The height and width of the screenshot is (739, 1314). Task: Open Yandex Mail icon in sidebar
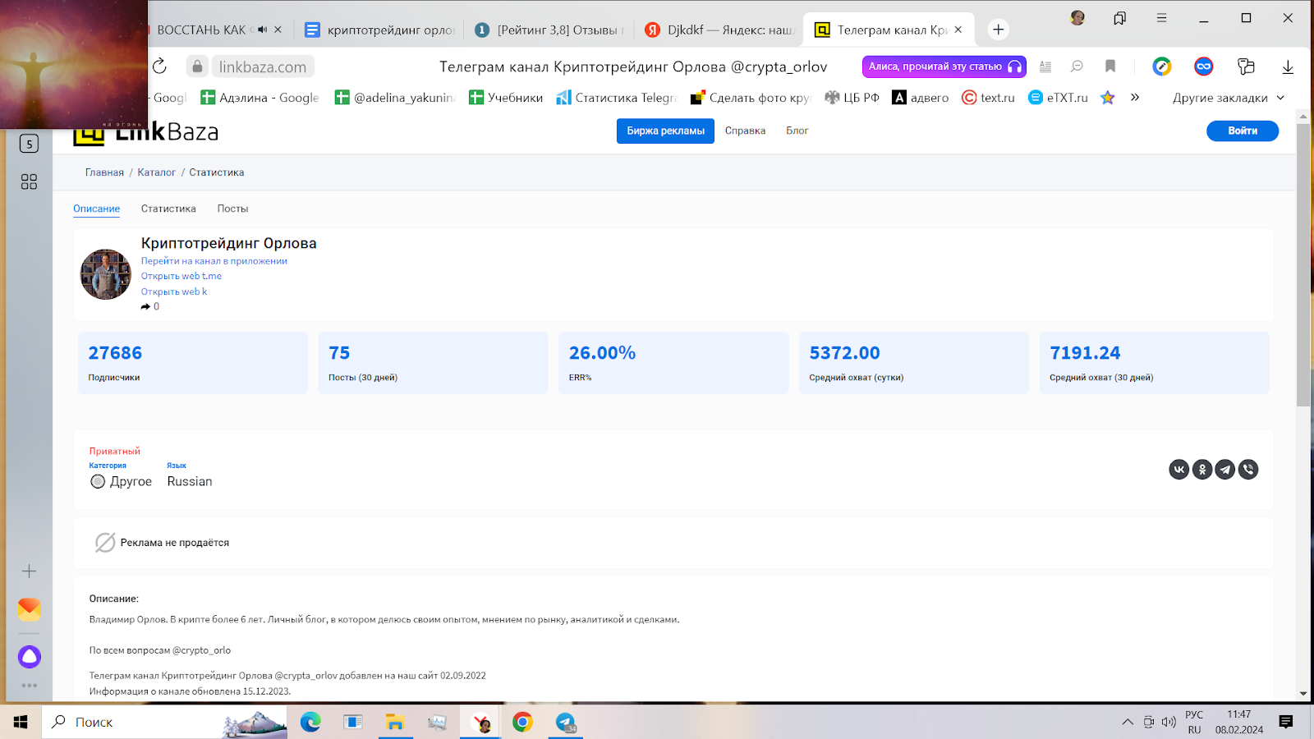[29, 609]
